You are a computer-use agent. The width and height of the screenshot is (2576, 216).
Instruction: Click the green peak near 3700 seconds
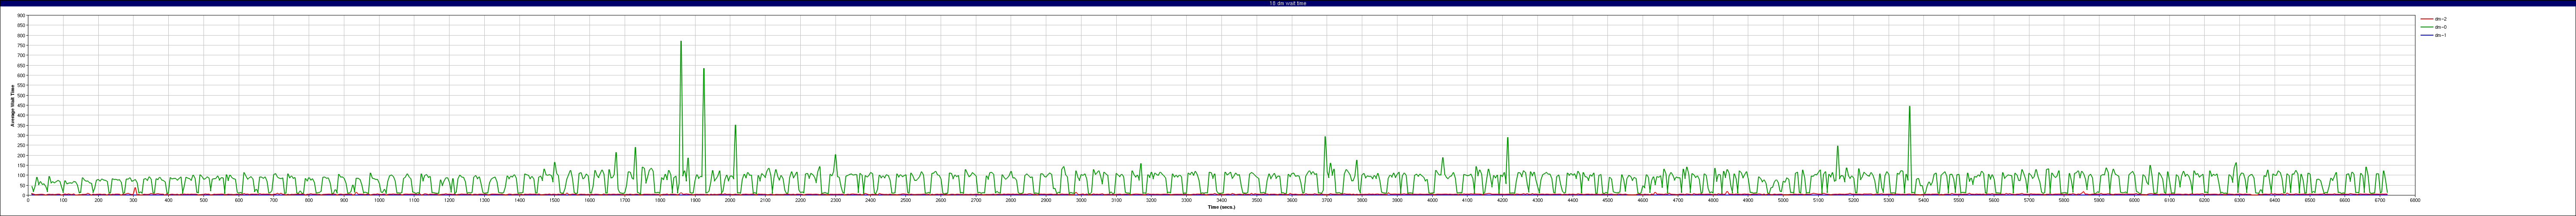1325,138
